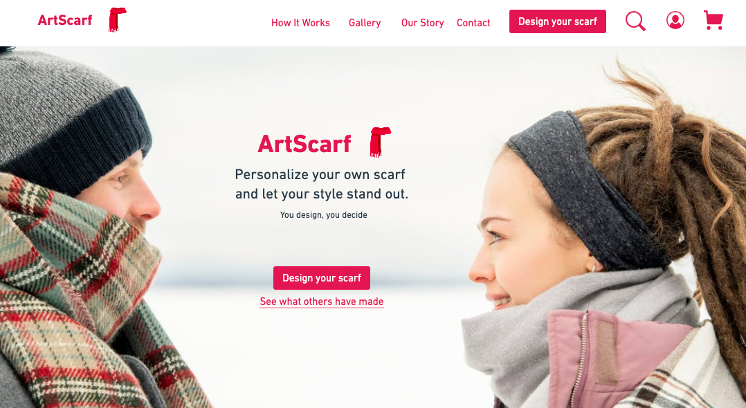746x408 pixels.
Task: Click the red scarf icon in header
Action: click(117, 20)
